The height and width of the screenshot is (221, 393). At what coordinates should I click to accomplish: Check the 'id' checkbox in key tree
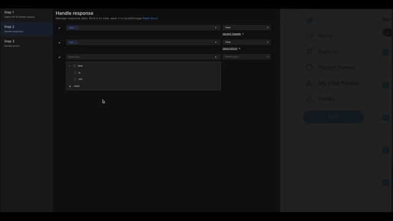75,72
